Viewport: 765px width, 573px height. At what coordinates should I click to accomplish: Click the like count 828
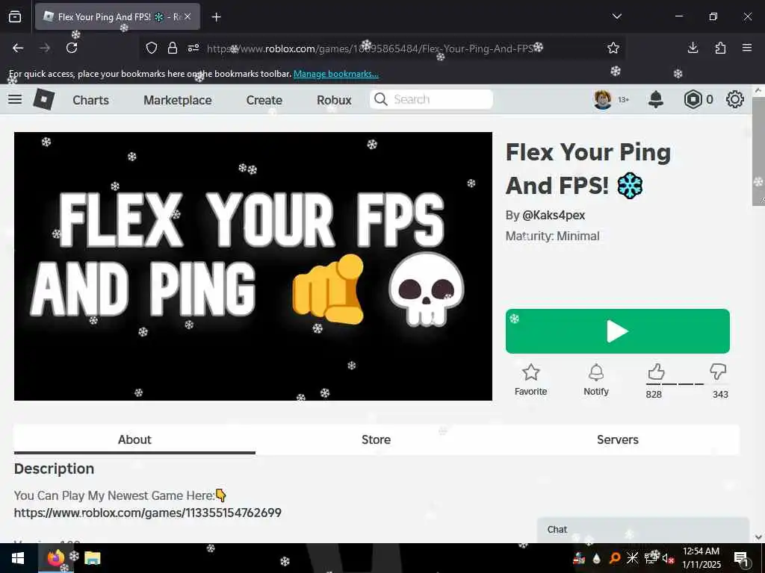(x=654, y=394)
